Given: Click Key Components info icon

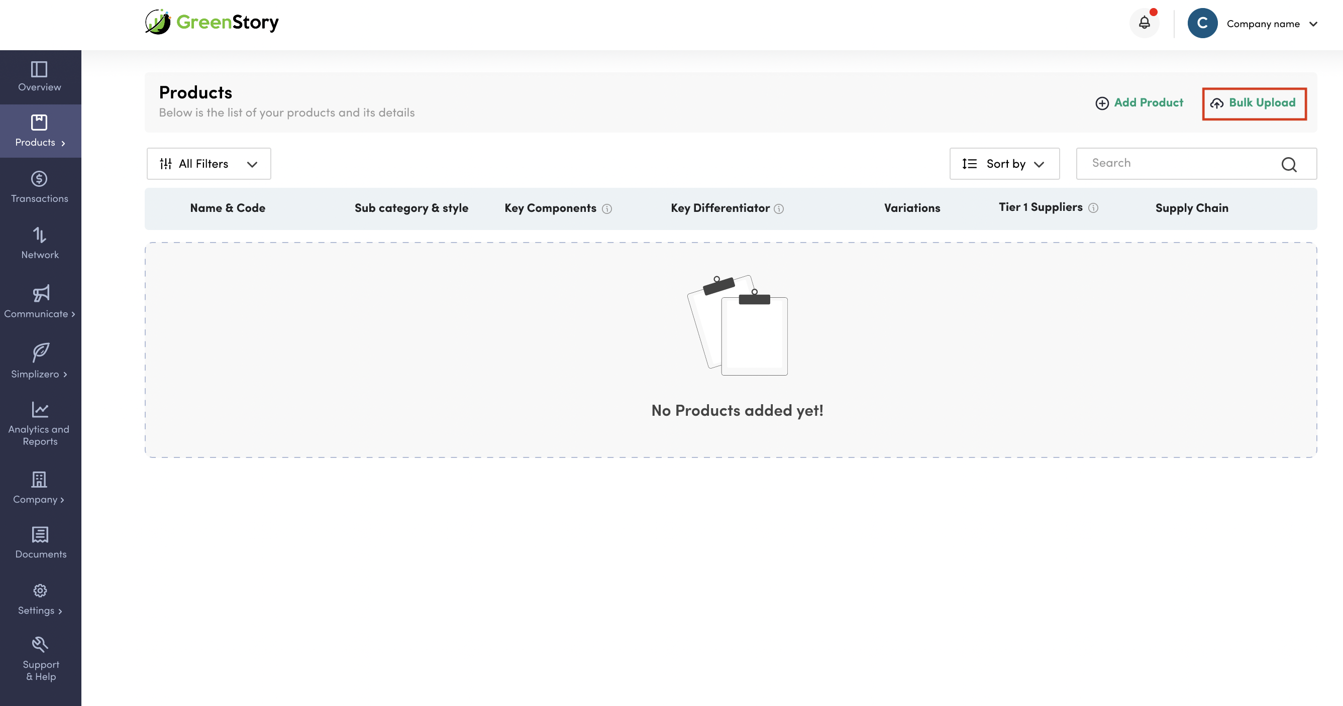Looking at the screenshot, I should 607,209.
